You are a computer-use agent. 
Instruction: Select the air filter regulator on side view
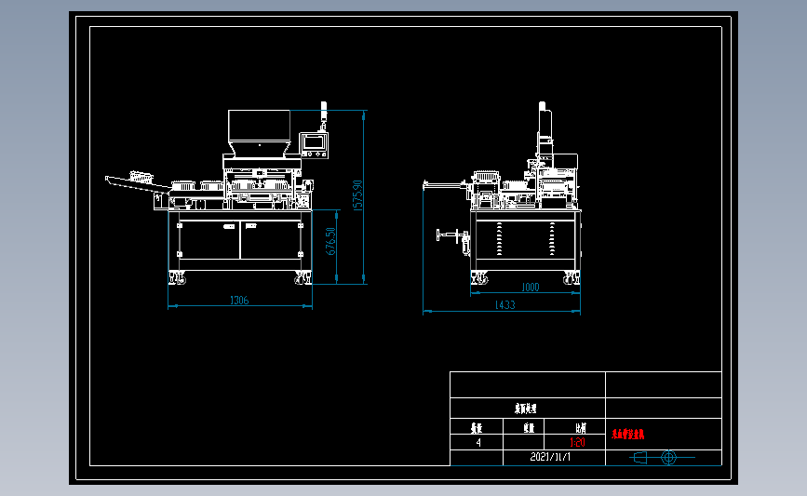[x=465, y=243]
